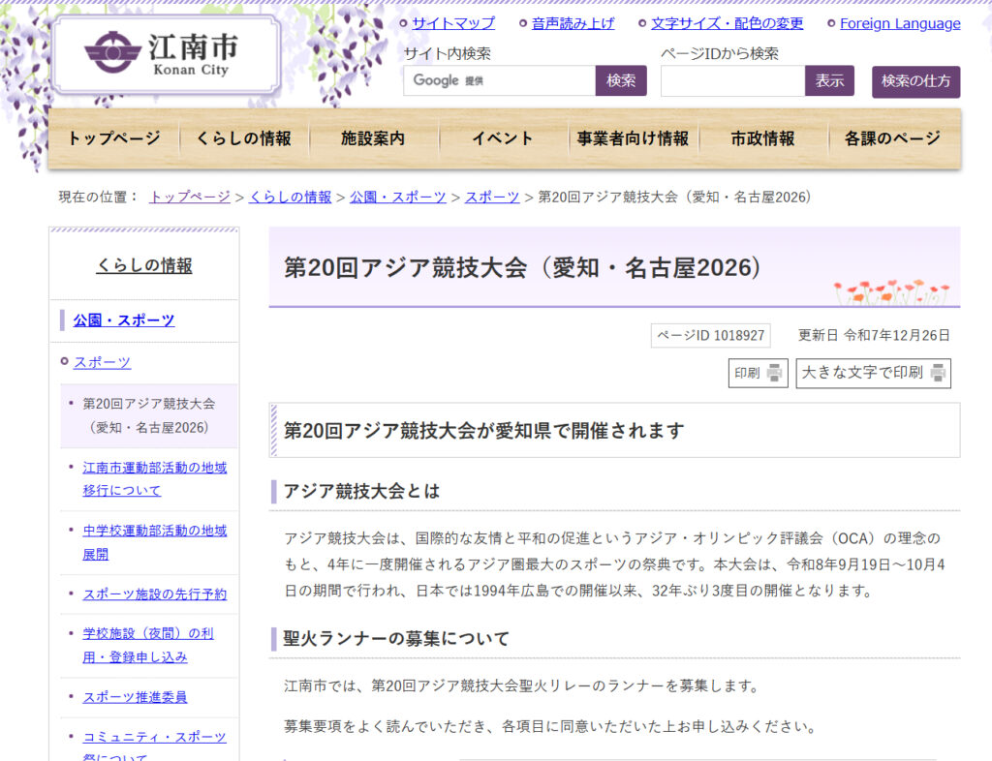Switch to Foreign Language page
992x761 pixels.
coord(899,23)
